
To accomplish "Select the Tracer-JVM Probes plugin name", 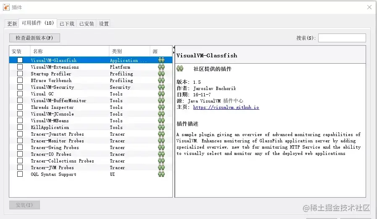I will click(x=52, y=167).
